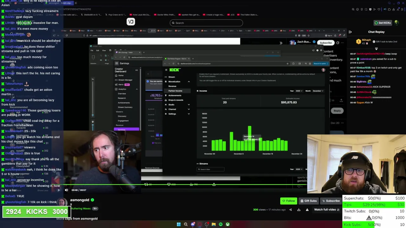Open OBS from the taskbar
The image size is (406, 228).
[x=207, y=224]
